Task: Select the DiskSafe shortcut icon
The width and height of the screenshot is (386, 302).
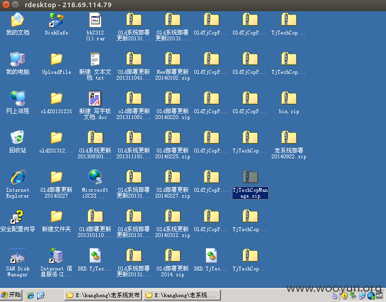Action: point(56,24)
